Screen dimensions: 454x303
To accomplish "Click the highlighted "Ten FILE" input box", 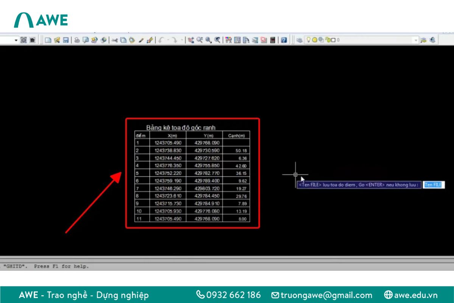I will pyautogui.click(x=433, y=185).
